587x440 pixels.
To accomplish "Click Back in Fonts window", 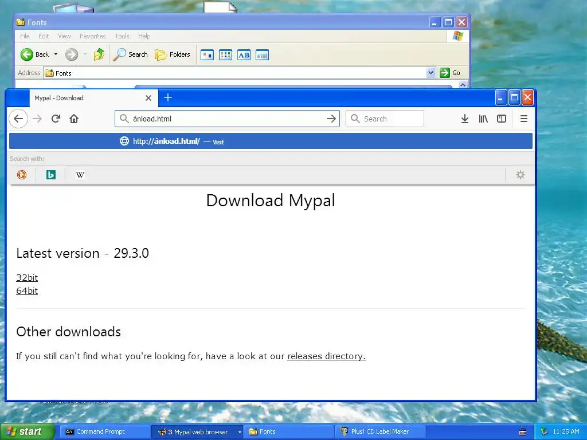I will click(34, 54).
